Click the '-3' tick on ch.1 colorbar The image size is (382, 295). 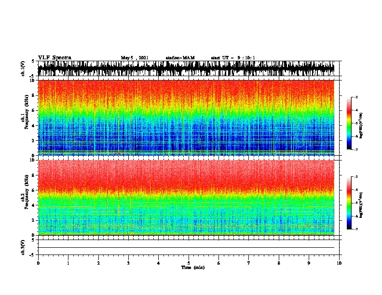355,97
